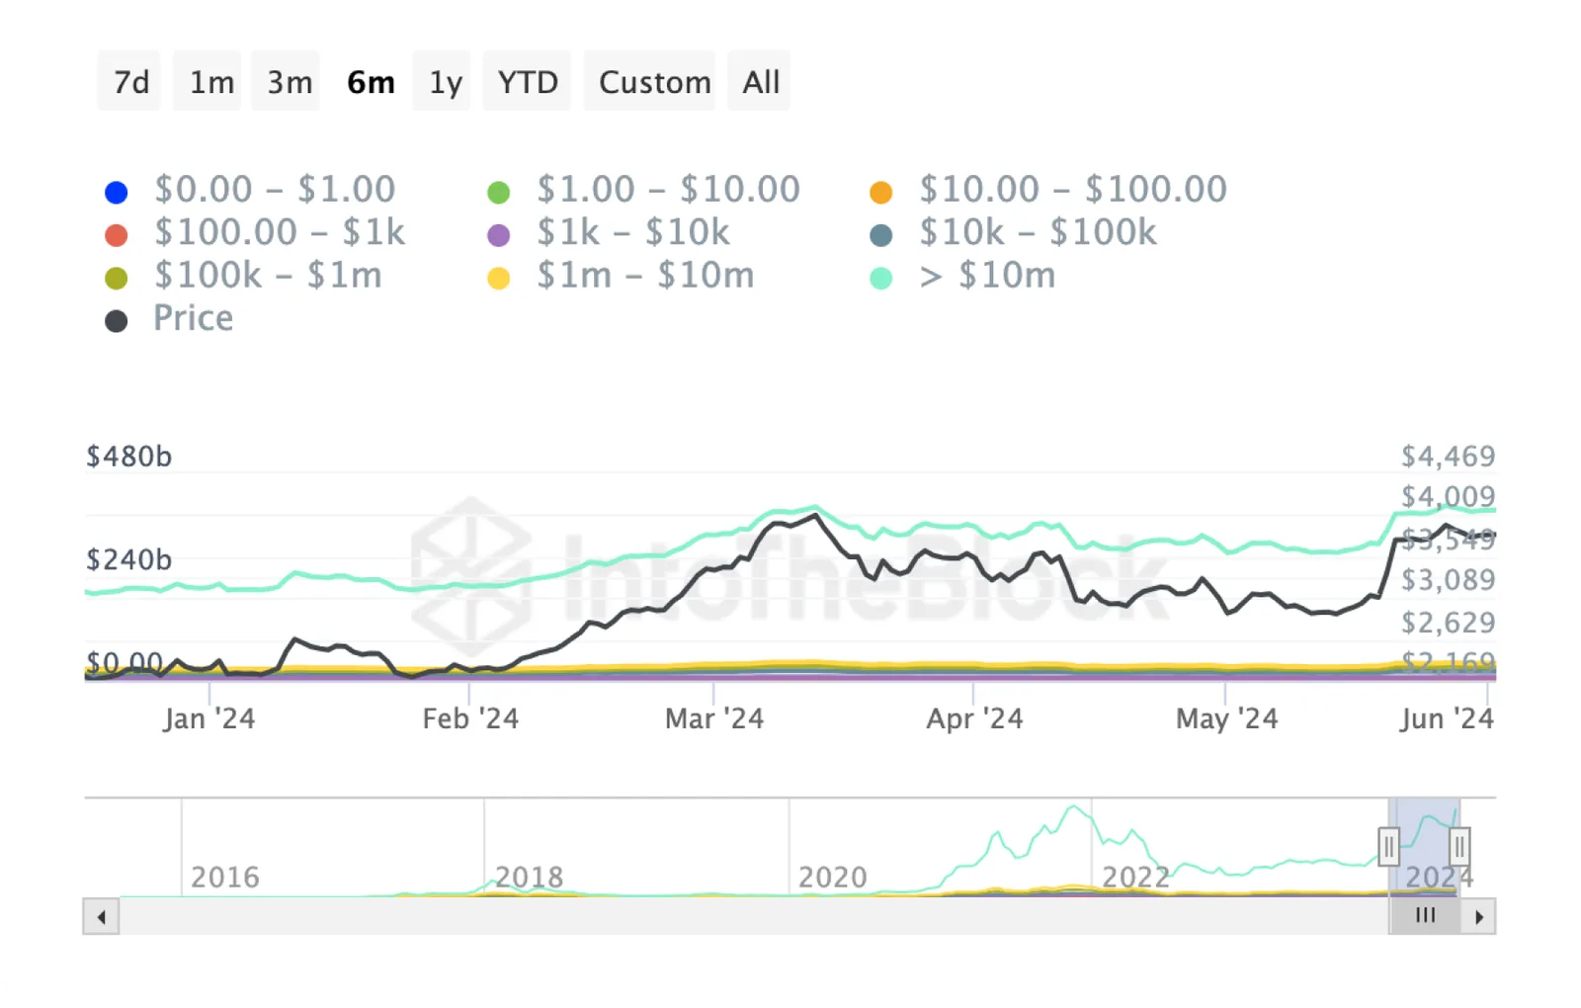Click the $3,089 price axis value
1581x1008 pixels.
coord(1448,580)
